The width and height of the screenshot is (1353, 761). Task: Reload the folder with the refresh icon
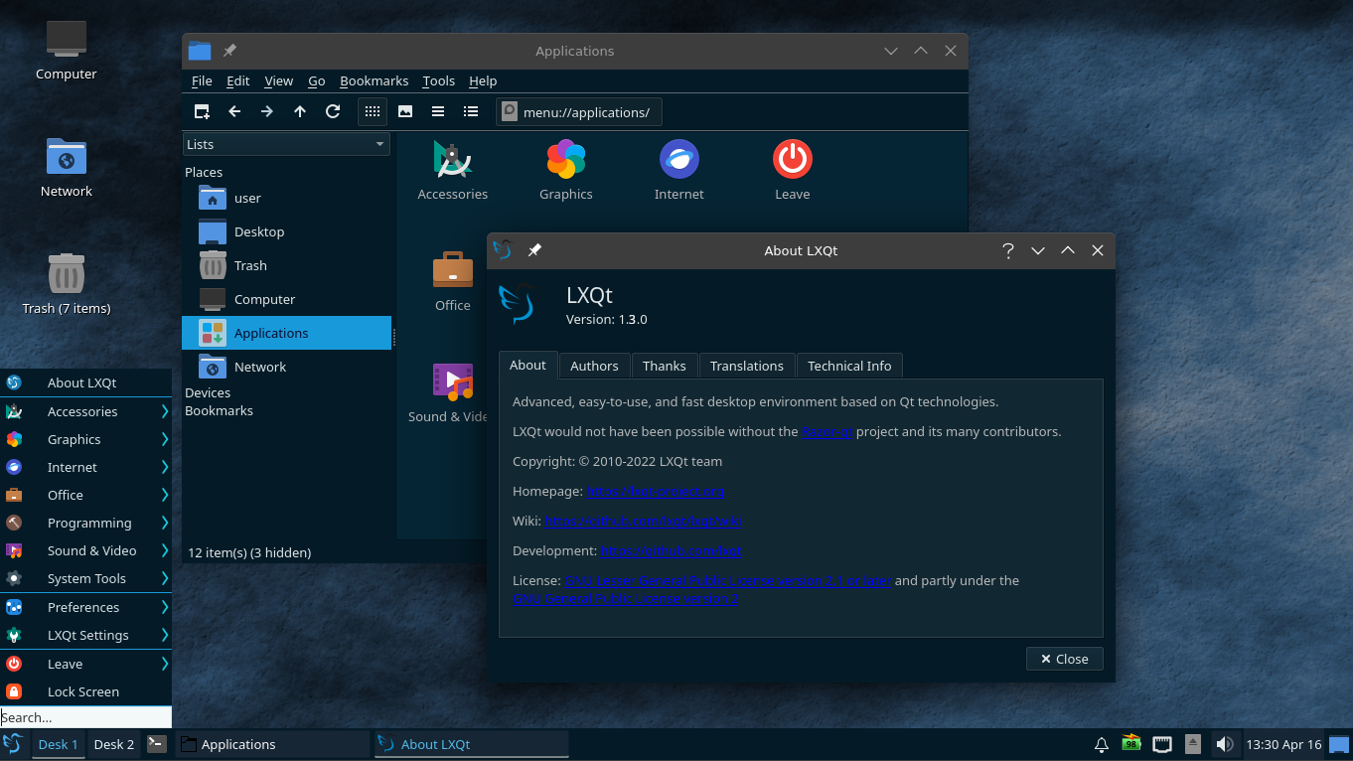coord(333,111)
